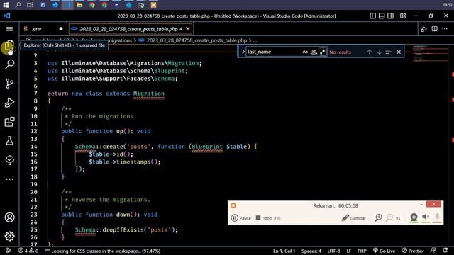Toggle Match Case in find widget
Viewport: 454px width, 255px height.
[x=305, y=52]
